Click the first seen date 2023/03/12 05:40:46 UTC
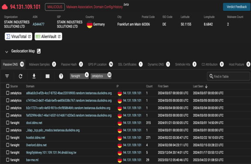Screen dimensions: 251x164 pos(173,160)
